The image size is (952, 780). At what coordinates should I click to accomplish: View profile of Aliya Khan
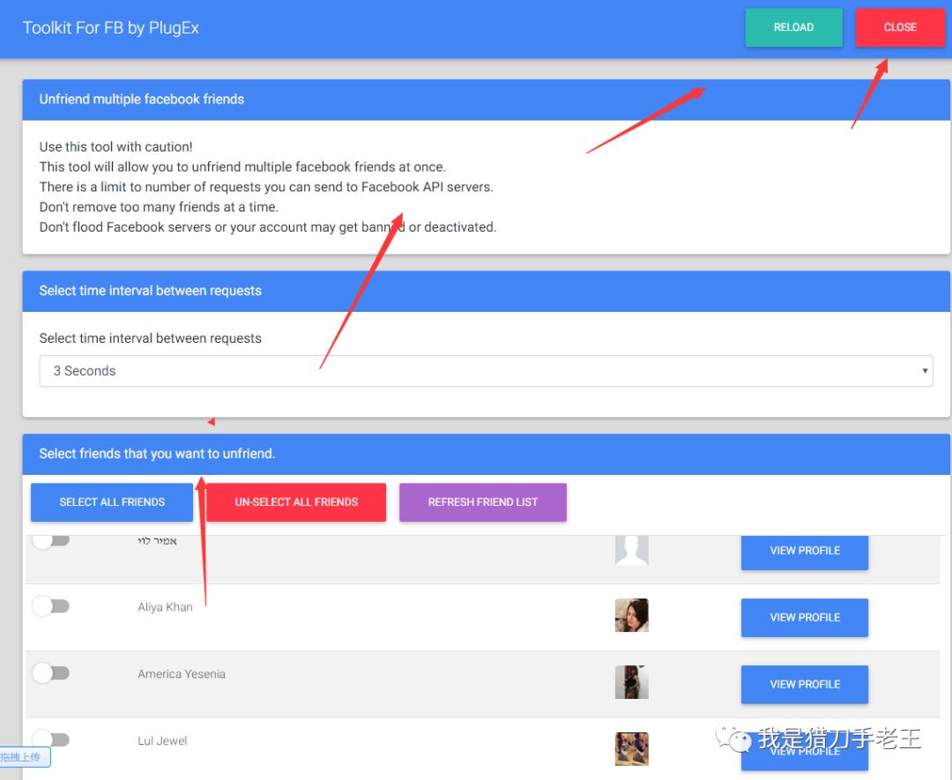805,617
